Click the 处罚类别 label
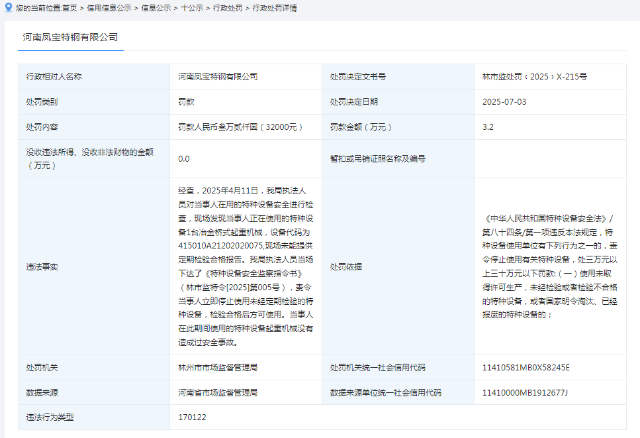Image resolution: width=640 pixels, height=438 pixels. coord(42,102)
